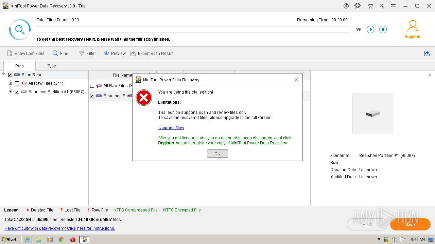Image resolution: width=435 pixels, height=244 pixels.
Task: Uncheck Searched Partition row in file list
Action: tap(92, 96)
